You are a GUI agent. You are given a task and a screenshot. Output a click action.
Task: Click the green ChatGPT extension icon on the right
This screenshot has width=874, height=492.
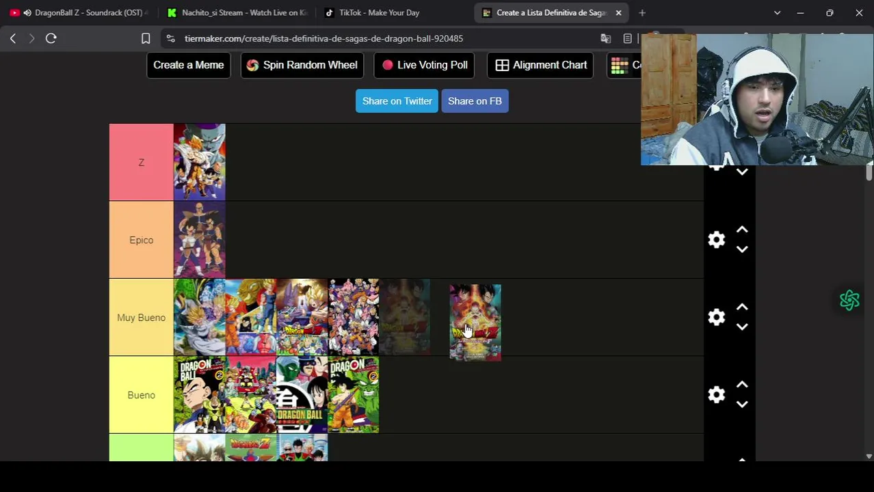[x=849, y=300]
